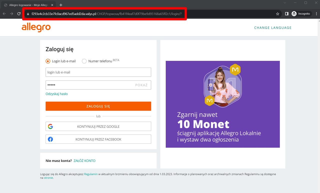Click POKAŻ to show password
Image resolution: width=320 pixels, height=193 pixels.
pos(141,85)
